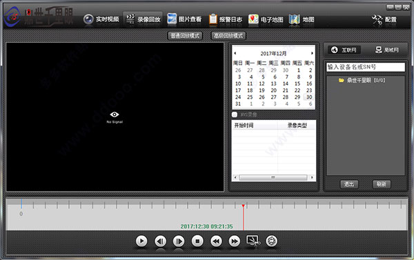
Task: Open the 图片查看 picture viewer tab
Action: (x=184, y=19)
